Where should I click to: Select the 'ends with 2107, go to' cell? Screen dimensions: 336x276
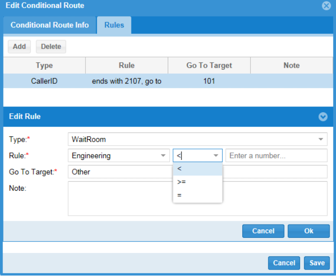(127, 81)
